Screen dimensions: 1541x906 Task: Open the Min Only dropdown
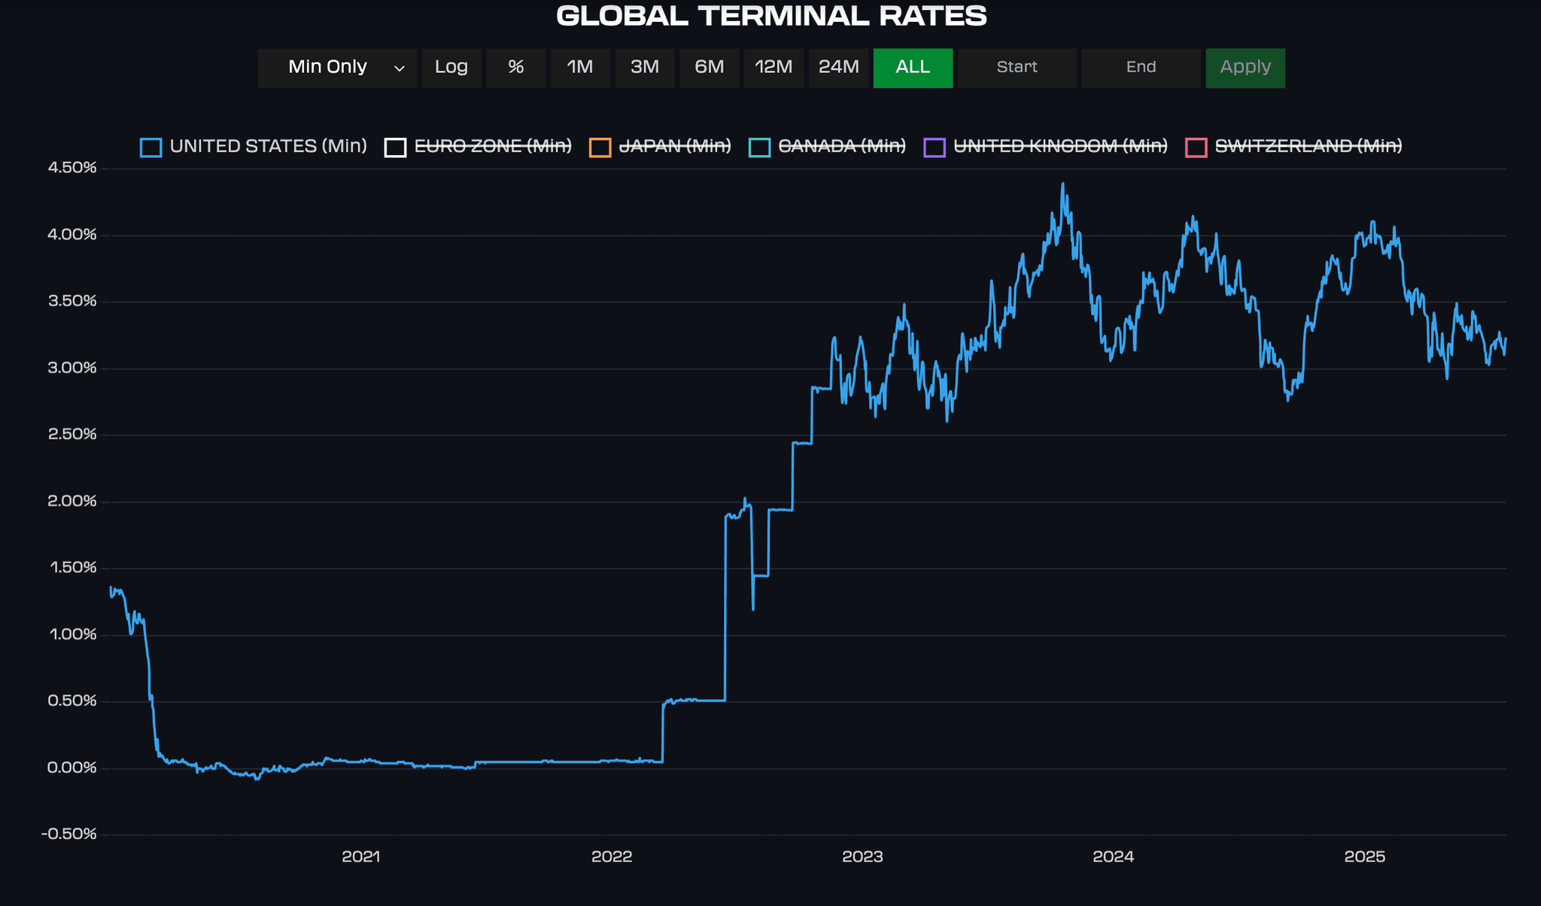[328, 68]
